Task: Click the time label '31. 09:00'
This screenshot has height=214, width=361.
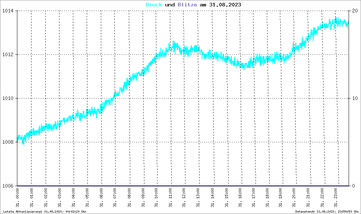Action: click(143, 198)
